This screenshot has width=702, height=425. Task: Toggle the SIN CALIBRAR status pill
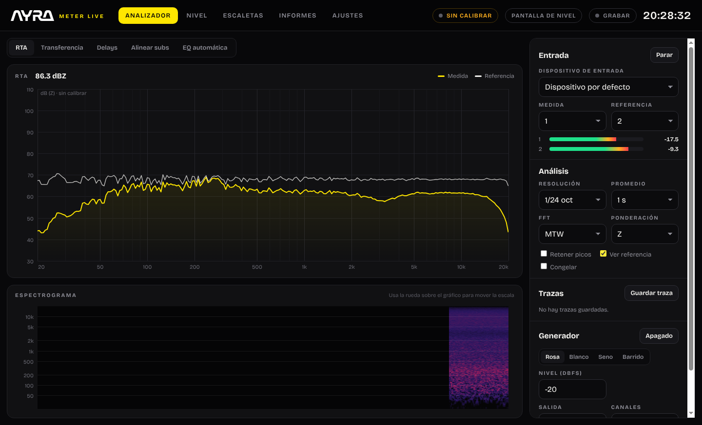click(465, 16)
